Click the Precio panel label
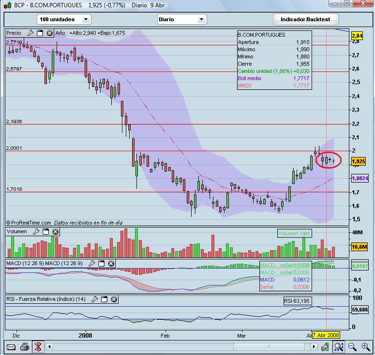This screenshot has width=375, height=355. 14,33
